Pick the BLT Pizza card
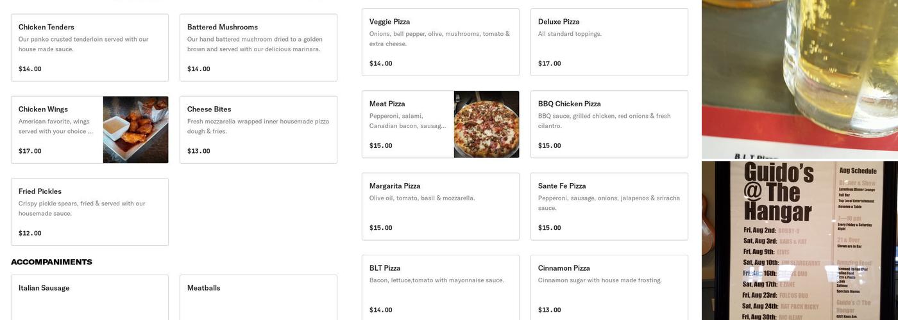 440,287
